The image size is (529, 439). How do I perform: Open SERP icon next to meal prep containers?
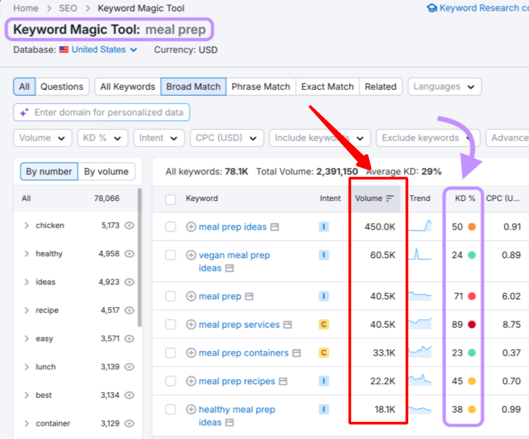(296, 353)
